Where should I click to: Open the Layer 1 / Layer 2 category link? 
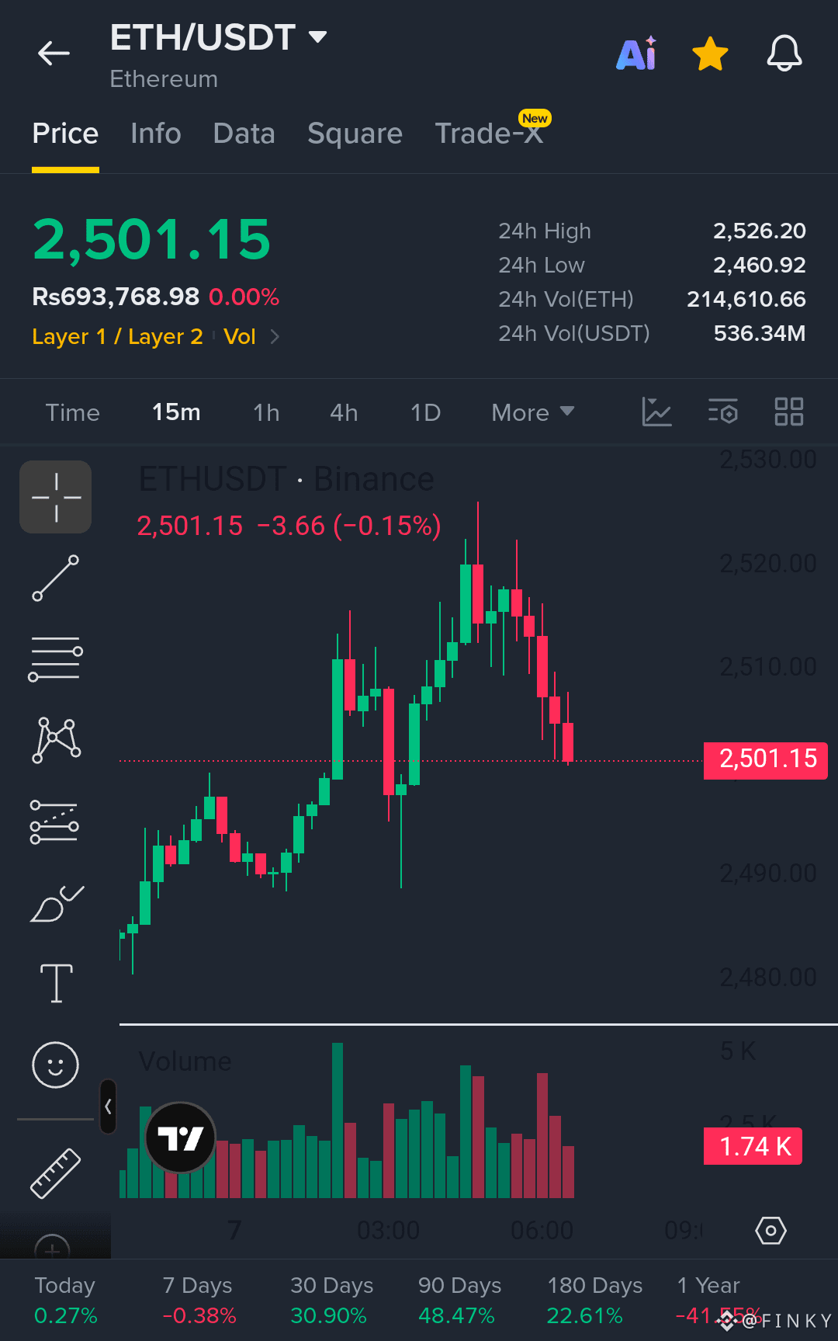click(117, 337)
